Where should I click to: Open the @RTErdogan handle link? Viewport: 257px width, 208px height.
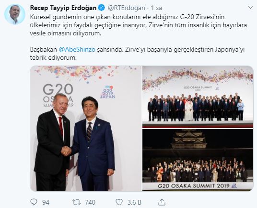pos(126,8)
